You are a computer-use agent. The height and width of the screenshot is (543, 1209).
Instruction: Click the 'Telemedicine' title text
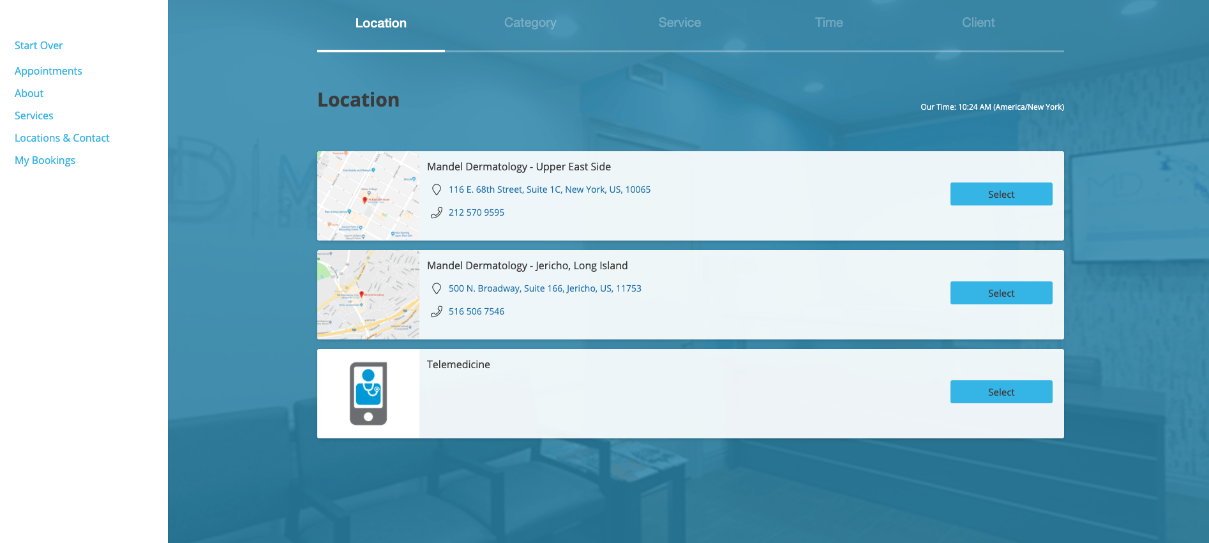[458, 364]
